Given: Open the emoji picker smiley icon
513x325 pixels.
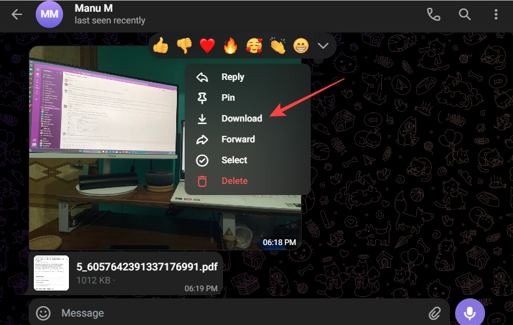Looking at the screenshot, I should pos(43,313).
